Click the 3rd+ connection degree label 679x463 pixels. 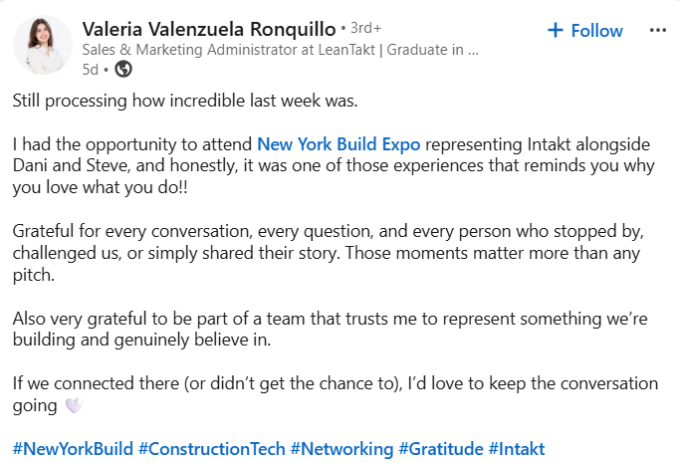pyautogui.click(x=362, y=28)
